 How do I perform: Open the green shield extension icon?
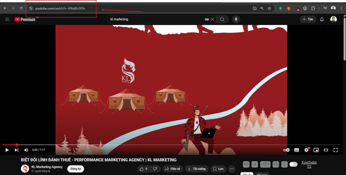tap(281, 9)
